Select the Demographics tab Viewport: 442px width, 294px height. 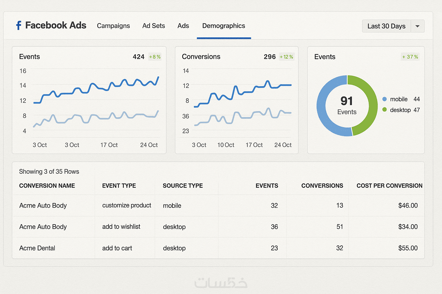tap(224, 26)
